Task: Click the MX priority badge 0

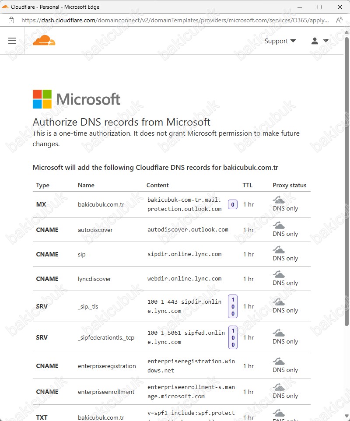Action: [233, 205]
